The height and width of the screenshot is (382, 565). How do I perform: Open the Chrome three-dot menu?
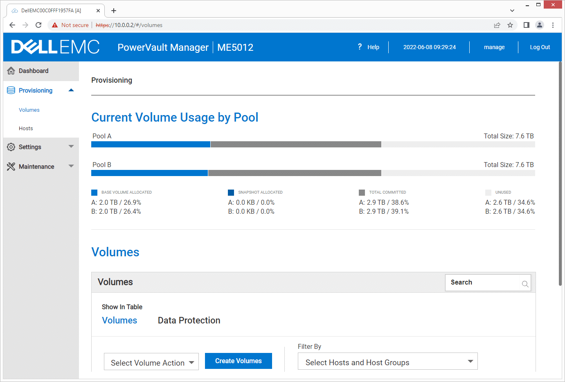pyautogui.click(x=553, y=25)
